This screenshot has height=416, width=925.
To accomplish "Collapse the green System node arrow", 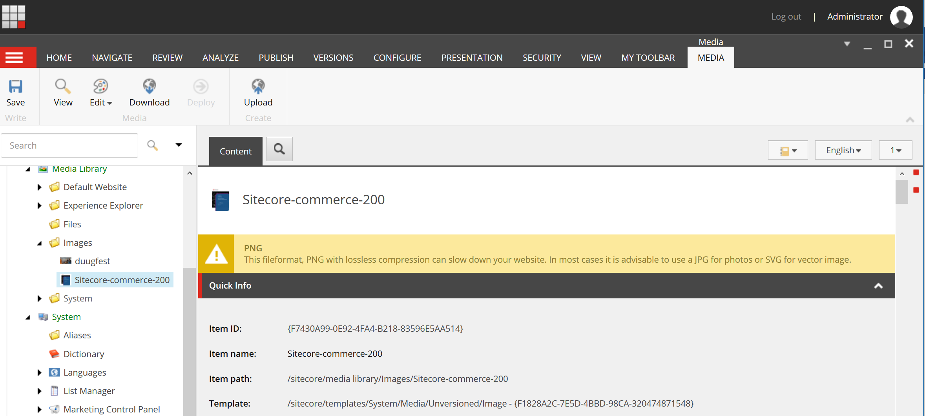I will pyautogui.click(x=28, y=318).
